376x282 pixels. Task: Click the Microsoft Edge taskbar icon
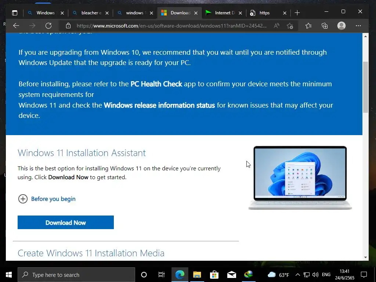tap(180, 275)
